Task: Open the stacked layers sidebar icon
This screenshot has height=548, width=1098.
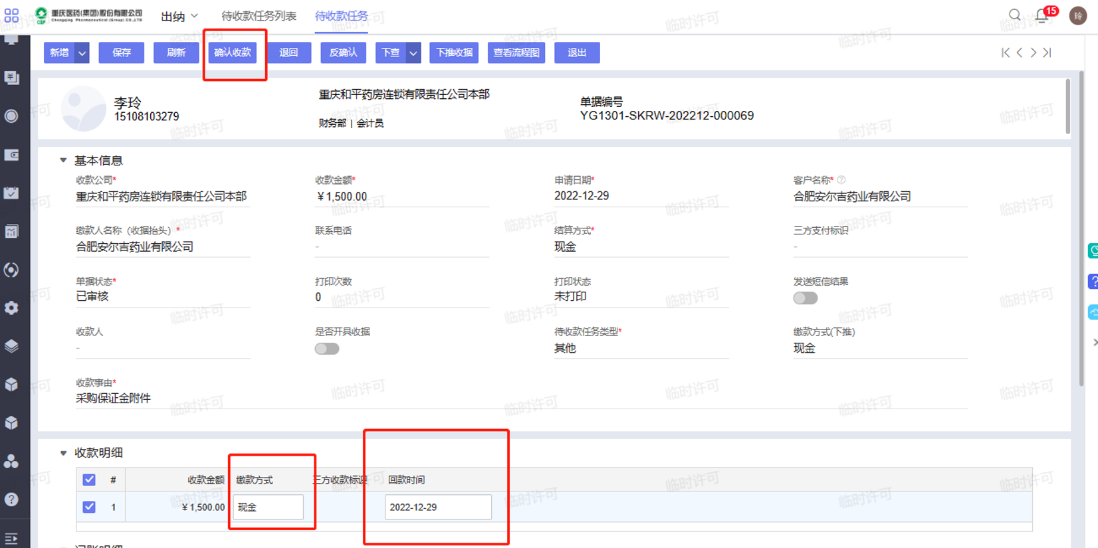Action: pos(11,346)
